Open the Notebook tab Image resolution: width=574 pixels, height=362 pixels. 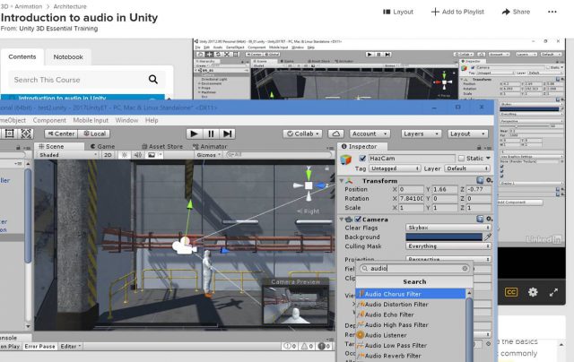click(68, 57)
